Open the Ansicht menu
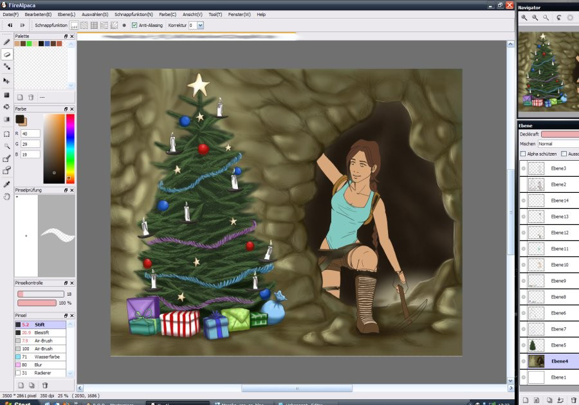Image resolution: width=579 pixels, height=405 pixels. coord(192,14)
